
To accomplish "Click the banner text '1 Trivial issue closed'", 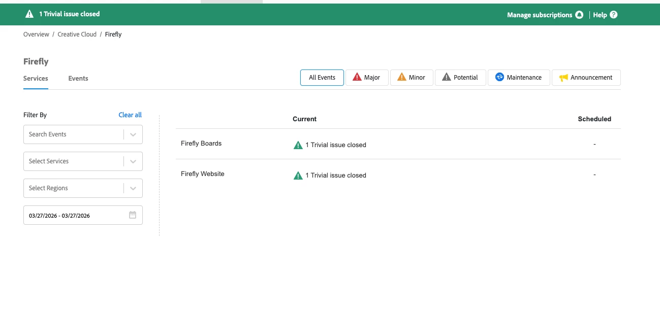I will click(70, 14).
